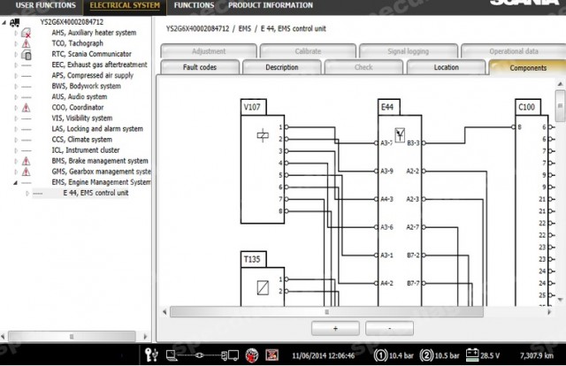Screen dimensions: 566x366
Task: Zoom in with the plus button
Action: click(335, 329)
